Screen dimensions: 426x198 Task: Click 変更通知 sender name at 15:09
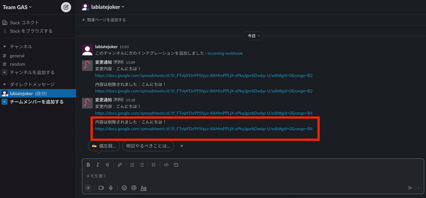click(103, 62)
